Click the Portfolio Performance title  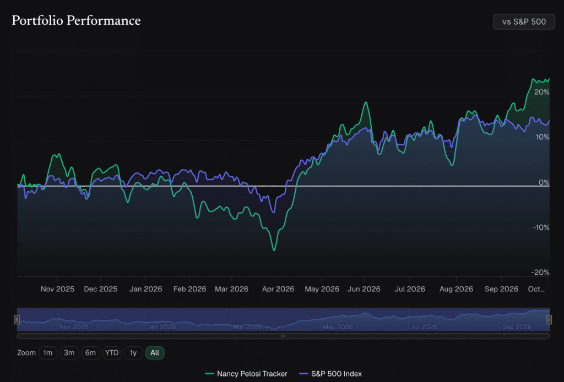(76, 20)
